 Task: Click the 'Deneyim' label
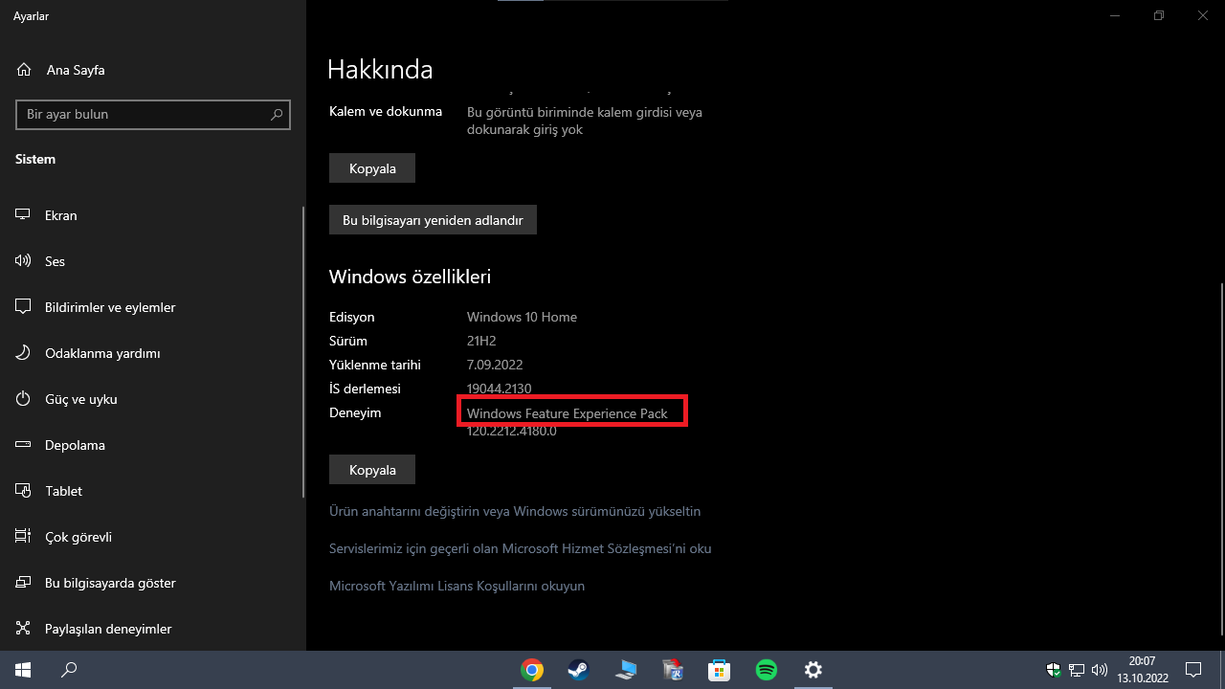coord(355,412)
